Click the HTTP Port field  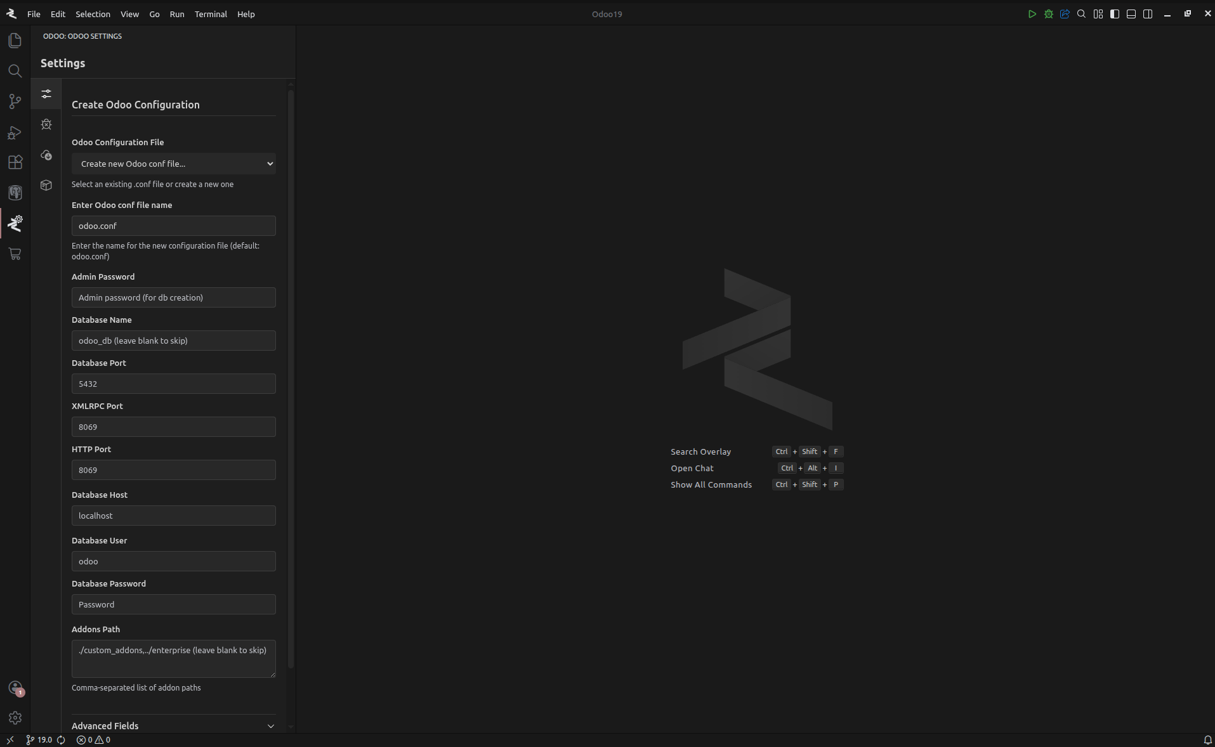click(174, 470)
